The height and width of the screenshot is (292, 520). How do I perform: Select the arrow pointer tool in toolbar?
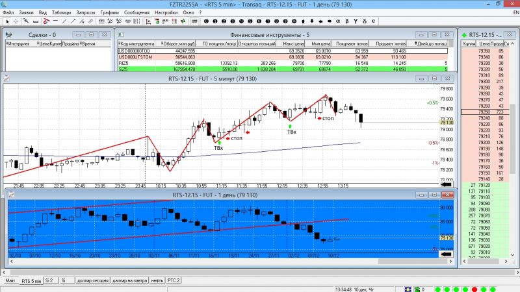[x=7, y=21]
